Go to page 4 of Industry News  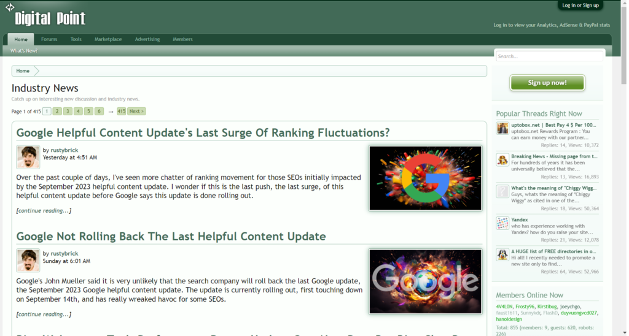(78, 112)
